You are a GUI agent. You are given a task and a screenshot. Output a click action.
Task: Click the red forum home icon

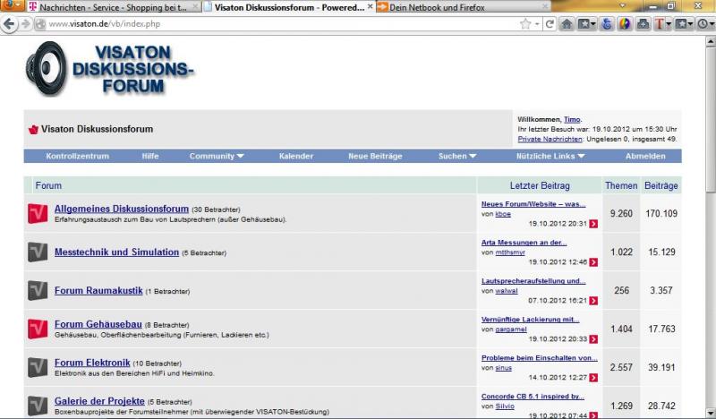coord(33,129)
